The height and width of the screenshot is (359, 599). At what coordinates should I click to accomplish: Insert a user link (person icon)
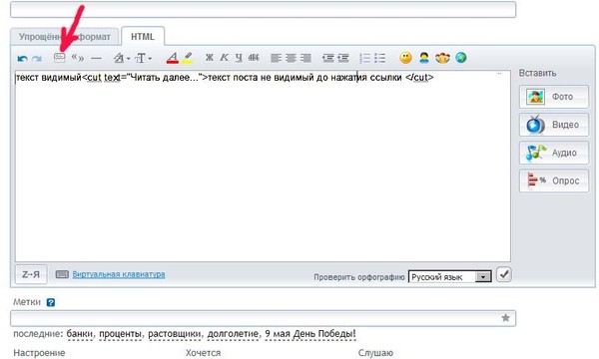tap(424, 58)
